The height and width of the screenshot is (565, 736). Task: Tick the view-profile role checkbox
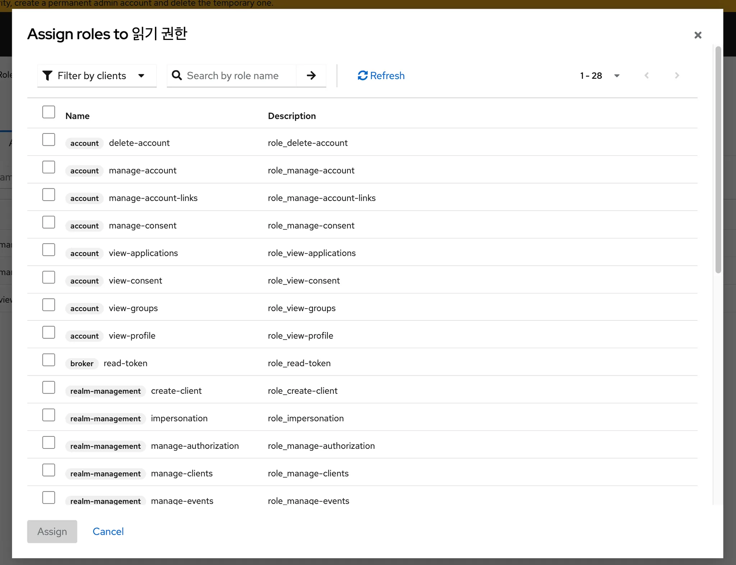(x=49, y=333)
